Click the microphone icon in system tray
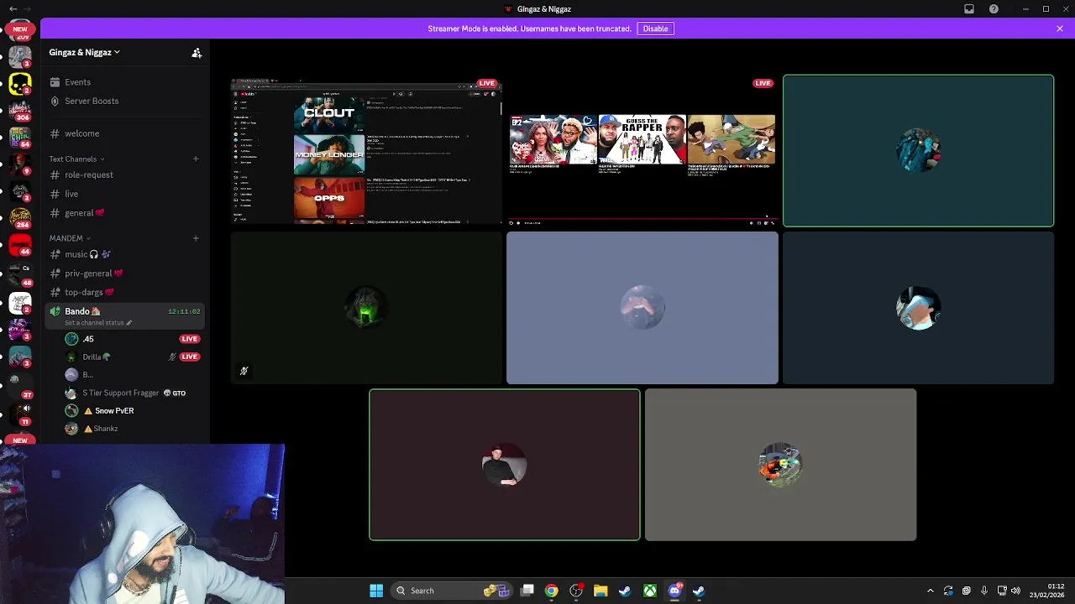1075x604 pixels. [x=984, y=591]
